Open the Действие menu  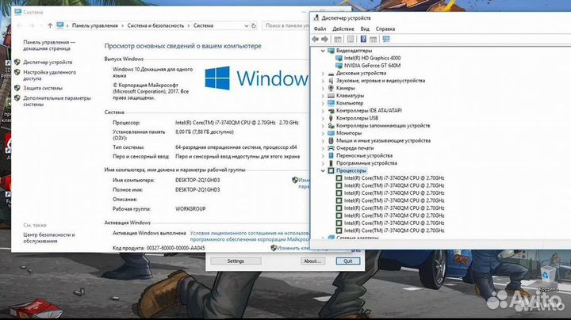point(343,29)
